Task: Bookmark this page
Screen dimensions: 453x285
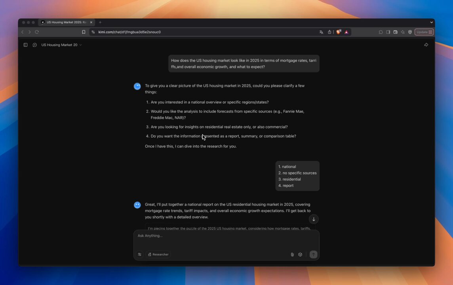Action: pyautogui.click(x=84, y=32)
